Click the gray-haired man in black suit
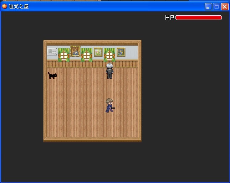 pos(109,71)
